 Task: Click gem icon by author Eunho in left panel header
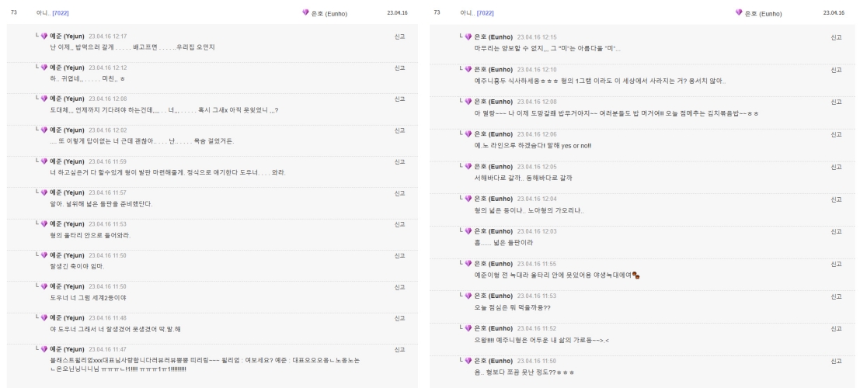[x=305, y=12]
